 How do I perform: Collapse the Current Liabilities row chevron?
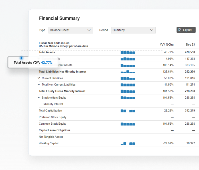pos(39,78)
